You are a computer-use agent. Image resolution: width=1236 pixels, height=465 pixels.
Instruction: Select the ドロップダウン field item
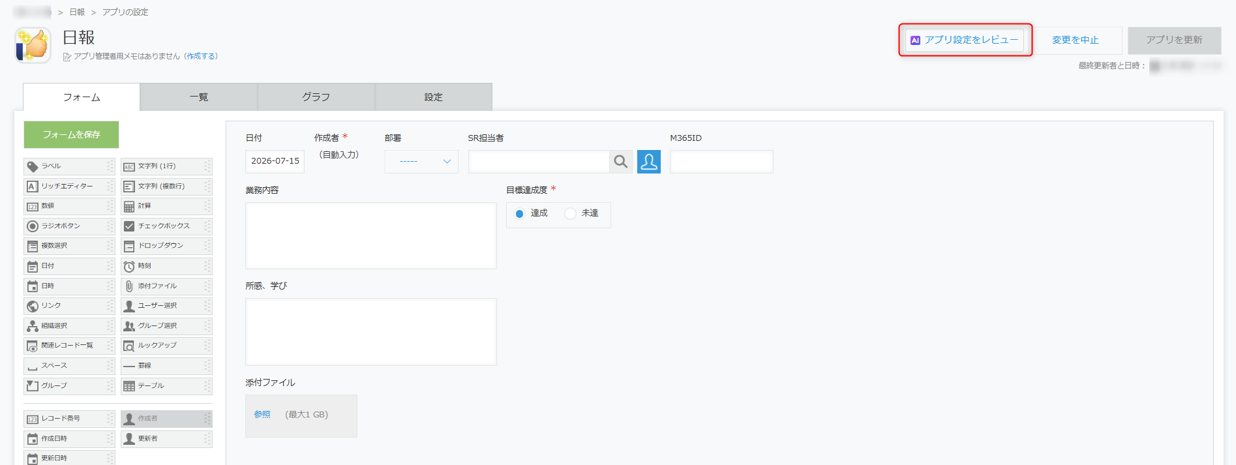pos(166,246)
